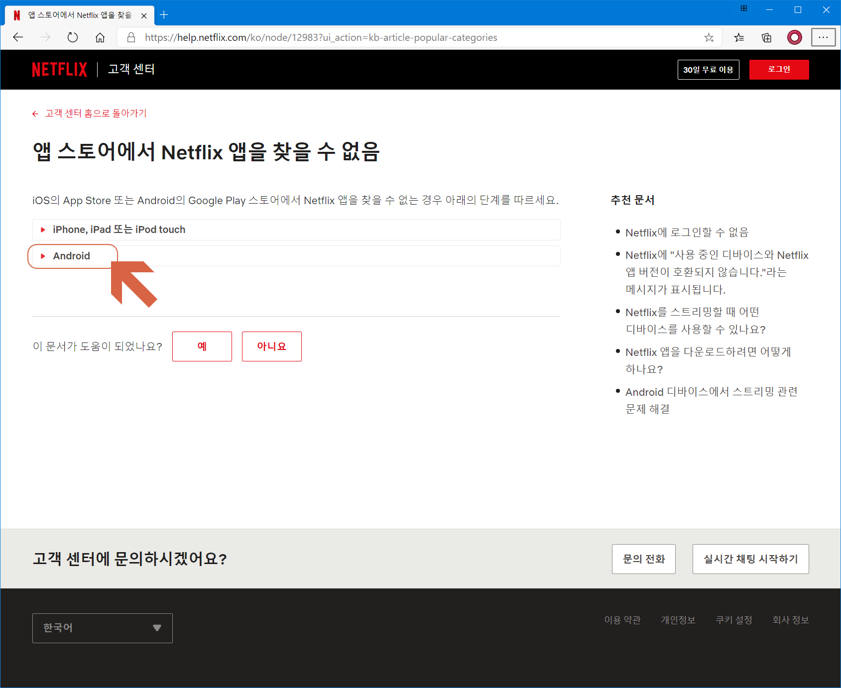Click the lock icon in the address bar

(131, 37)
